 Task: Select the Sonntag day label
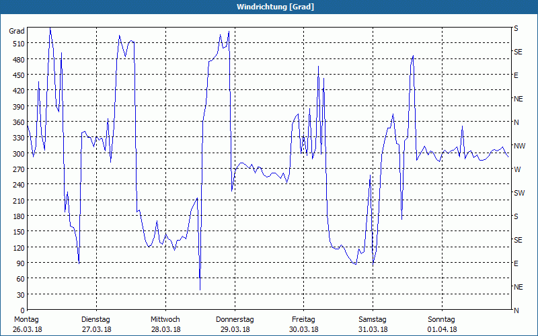coord(441,320)
